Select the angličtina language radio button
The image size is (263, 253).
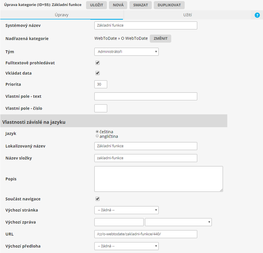click(97, 136)
